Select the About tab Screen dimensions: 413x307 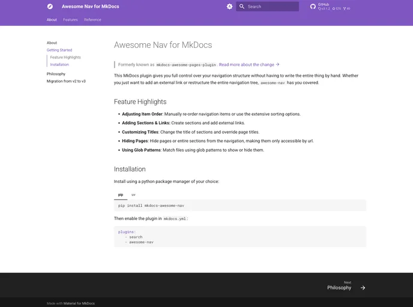tap(52, 19)
